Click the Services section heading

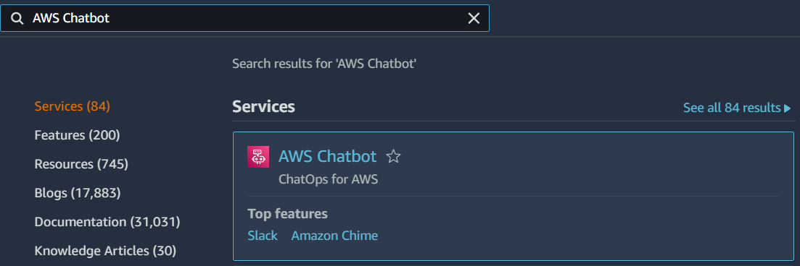[x=264, y=107]
